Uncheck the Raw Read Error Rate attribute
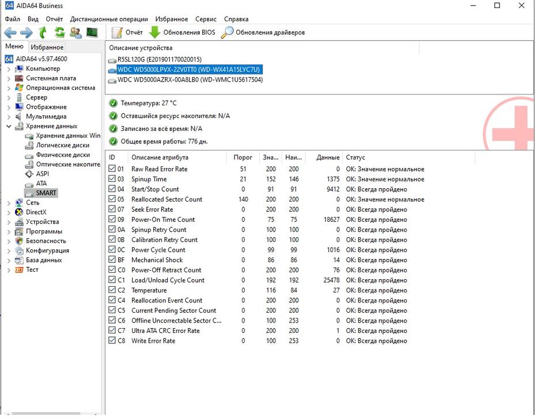 (x=112, y=169)
